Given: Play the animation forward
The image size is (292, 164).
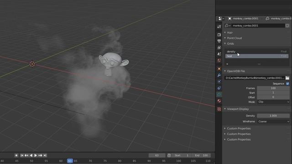Looking at the screenshot, I should [36, 155].
